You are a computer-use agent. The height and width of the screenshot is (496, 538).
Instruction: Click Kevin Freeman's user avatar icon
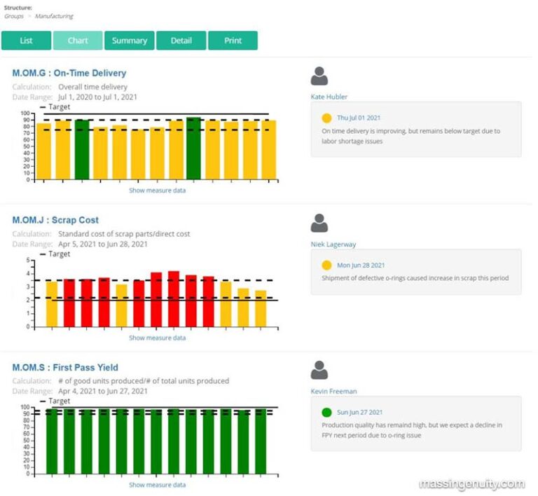(x=319, y=370)
